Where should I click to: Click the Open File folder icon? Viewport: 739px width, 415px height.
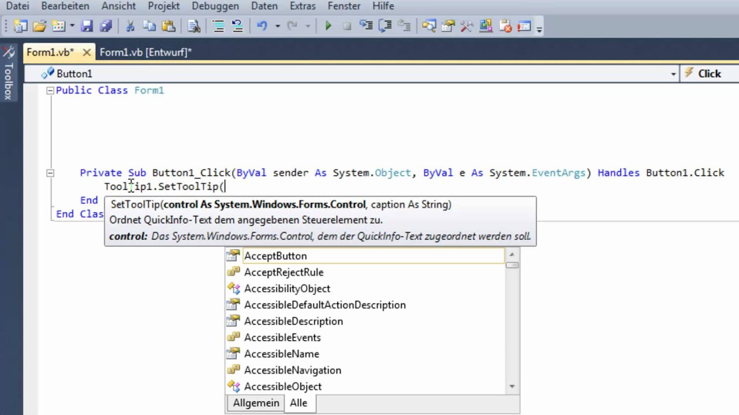pyautogui.click(x=39, y=26)
